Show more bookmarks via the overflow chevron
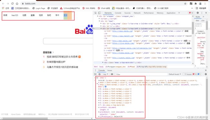The height and width of the screenshot is (120, 210). point(192,8)
